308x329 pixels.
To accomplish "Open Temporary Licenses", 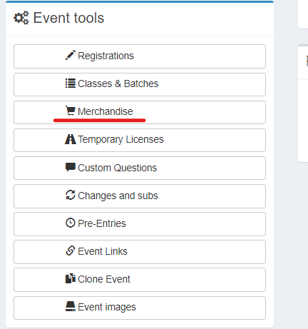I will coord(140,140).
